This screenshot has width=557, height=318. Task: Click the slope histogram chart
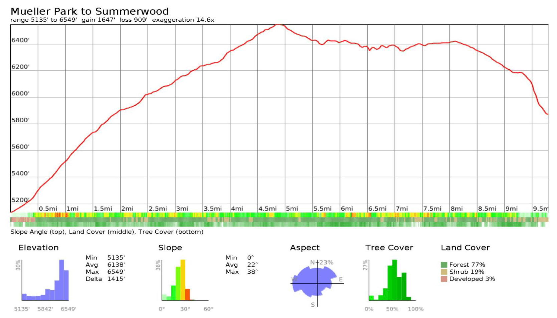(x=185, y=280)
